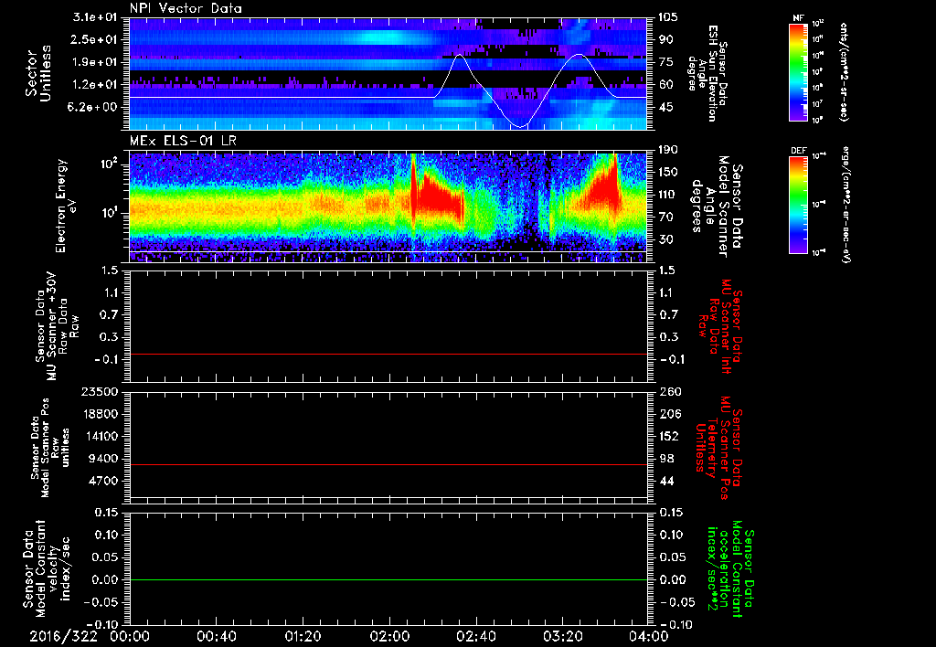This screenshot has height=647, width=936.
Task: Click the "2016/322" date label
Action: point(63,636)
